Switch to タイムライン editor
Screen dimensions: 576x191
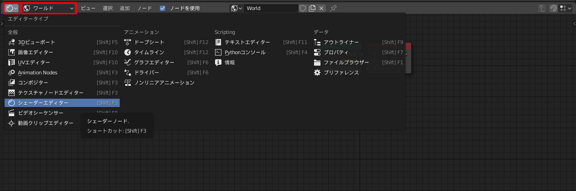(166, 52)
